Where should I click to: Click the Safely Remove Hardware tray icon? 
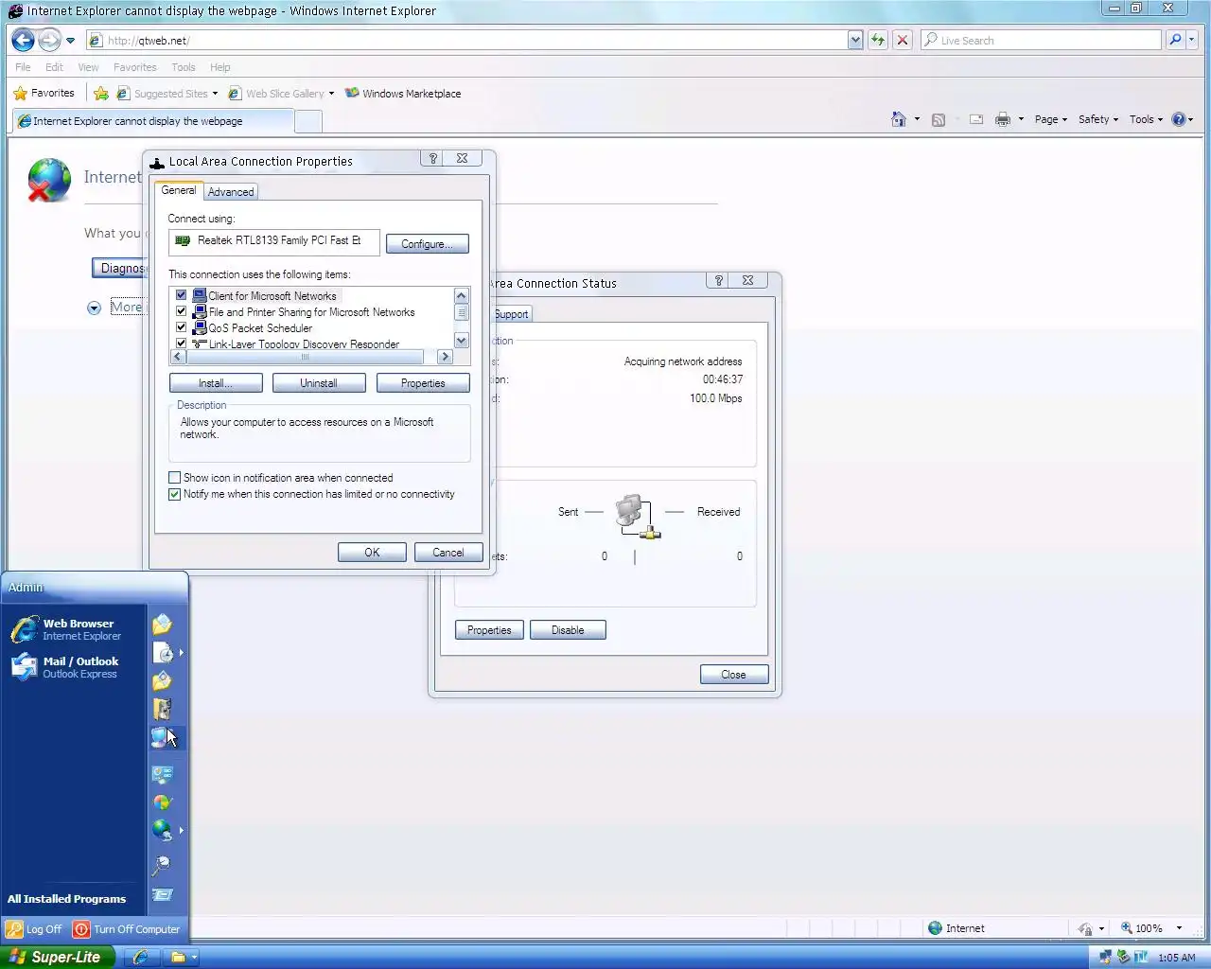[x=1123, y=957]
